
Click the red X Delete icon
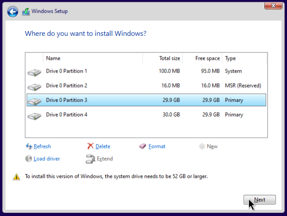click(x=91, y=147)
